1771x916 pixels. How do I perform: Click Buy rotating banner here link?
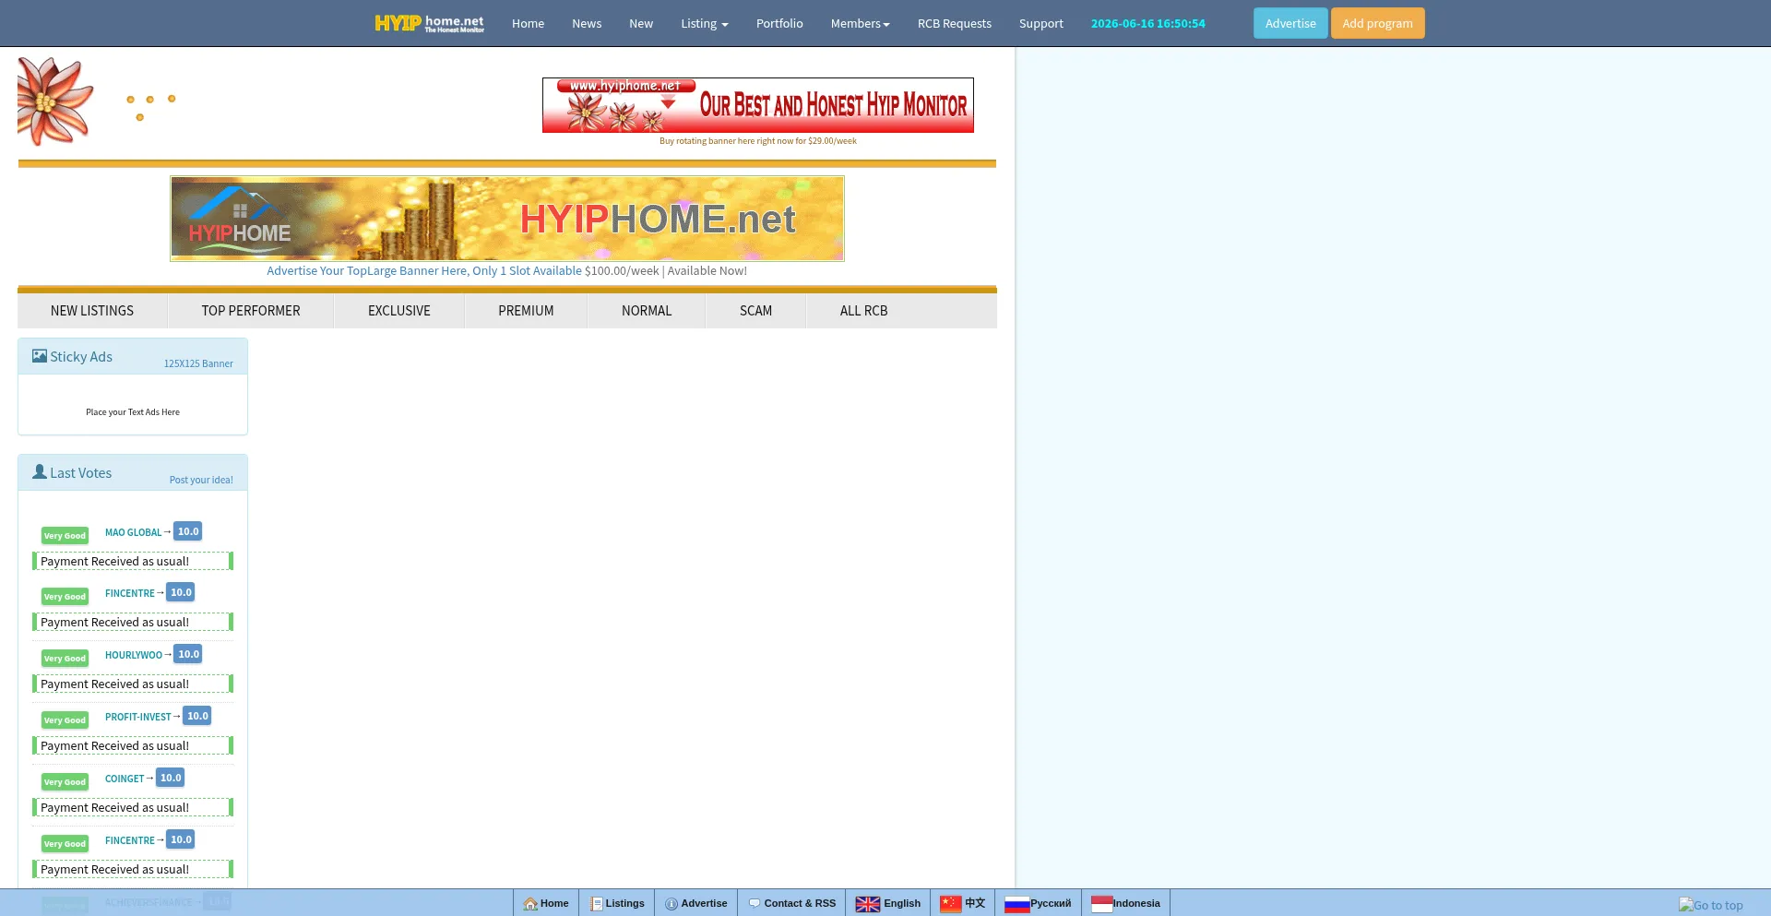(758, 141)
